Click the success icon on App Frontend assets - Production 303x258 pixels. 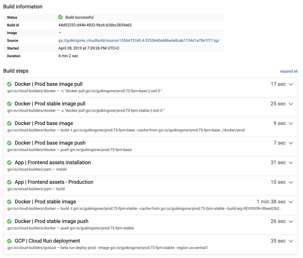[9, 182]
